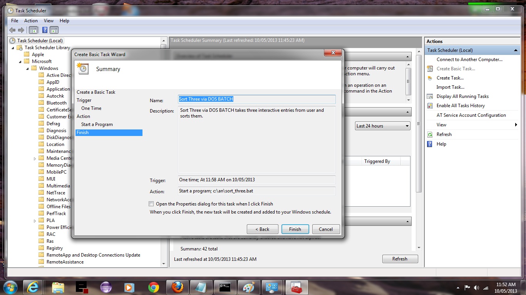Click the Refresh icon in Actions pane
Viewport: 526px width, 295px height.
pyautogui.click(x=430, y=134)
